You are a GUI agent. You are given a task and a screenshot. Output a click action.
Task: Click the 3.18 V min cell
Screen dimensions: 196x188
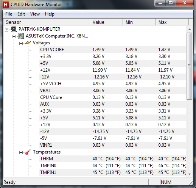(x=131, y=56)
